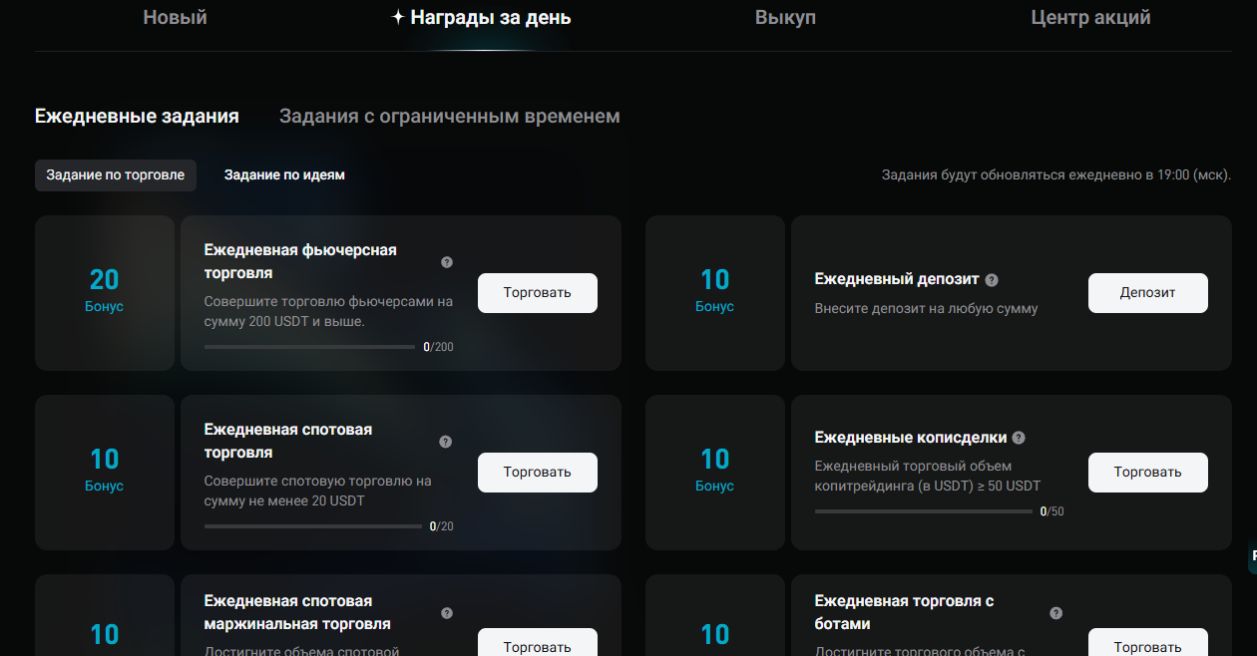This screenshot has height=656, width=1257.
Task: Click Торговать for daily futures trading
Action: point(538,293)
